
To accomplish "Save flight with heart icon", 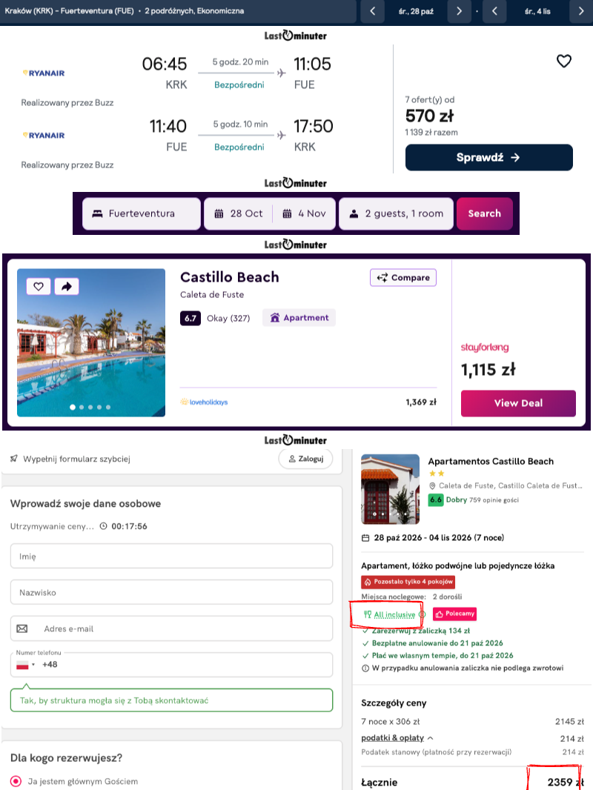I will pyautogui.click(x=564, y=61).
